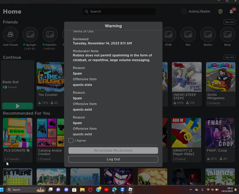Show hidden system tray icons

click(x=191, y=190)
